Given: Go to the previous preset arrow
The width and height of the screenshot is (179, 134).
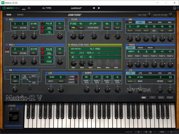Looking at the screenshot, I should pos(94,8).
